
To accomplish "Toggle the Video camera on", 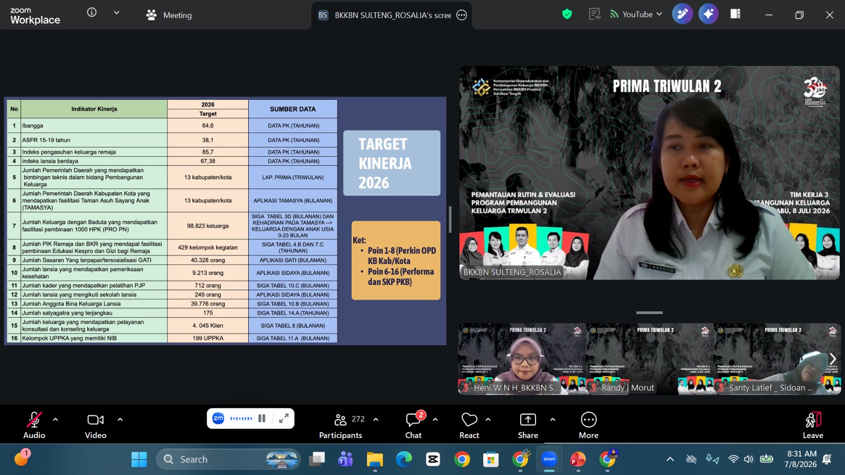I will tap(96, 425).
